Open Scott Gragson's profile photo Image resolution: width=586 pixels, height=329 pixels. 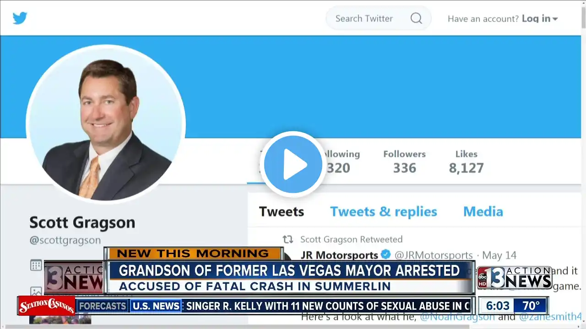[x=106, y=124]
